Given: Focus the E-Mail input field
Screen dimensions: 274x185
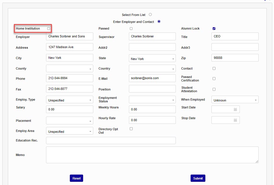Looking at the screenshot, I should [x=152, y=78].
